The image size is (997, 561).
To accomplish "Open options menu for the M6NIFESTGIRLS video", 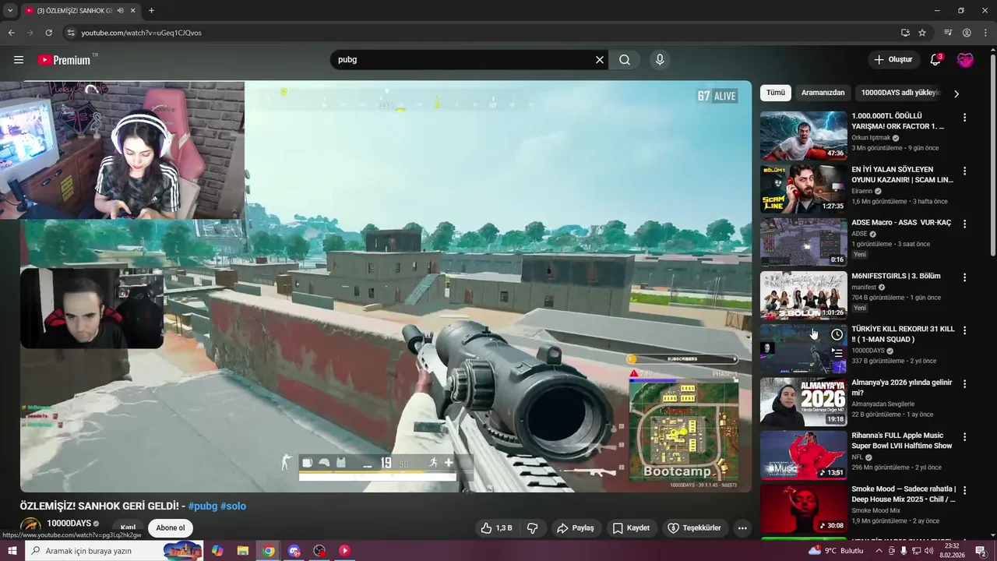I will 964,277.
